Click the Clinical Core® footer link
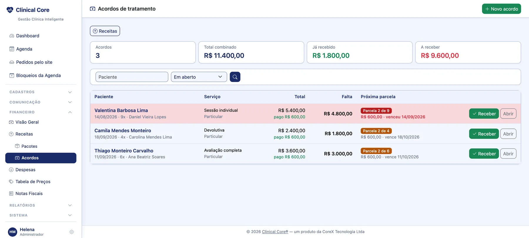The image size is (529, 238). tap(275, 232)
